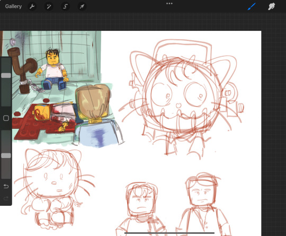Tap the square modify button in sidebar

[x=6, y=118]
